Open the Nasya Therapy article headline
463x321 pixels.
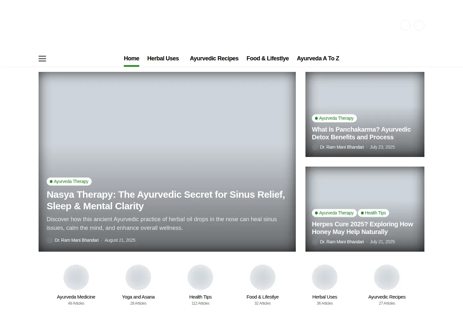click(166, 200)
